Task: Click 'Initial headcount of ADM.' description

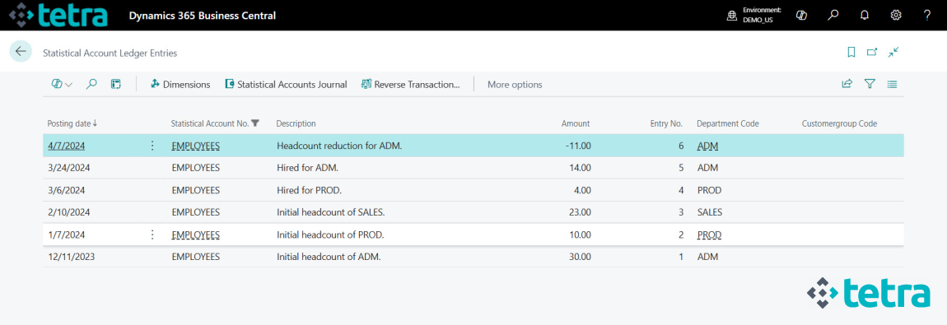Action: point(329,257)
